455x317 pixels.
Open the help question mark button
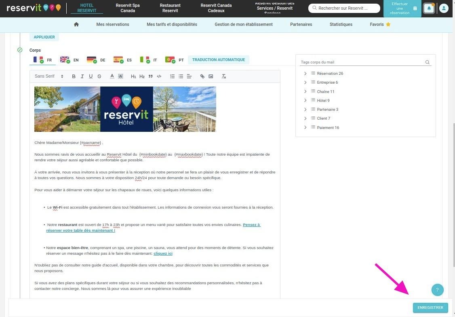click(x=437, y=290)
